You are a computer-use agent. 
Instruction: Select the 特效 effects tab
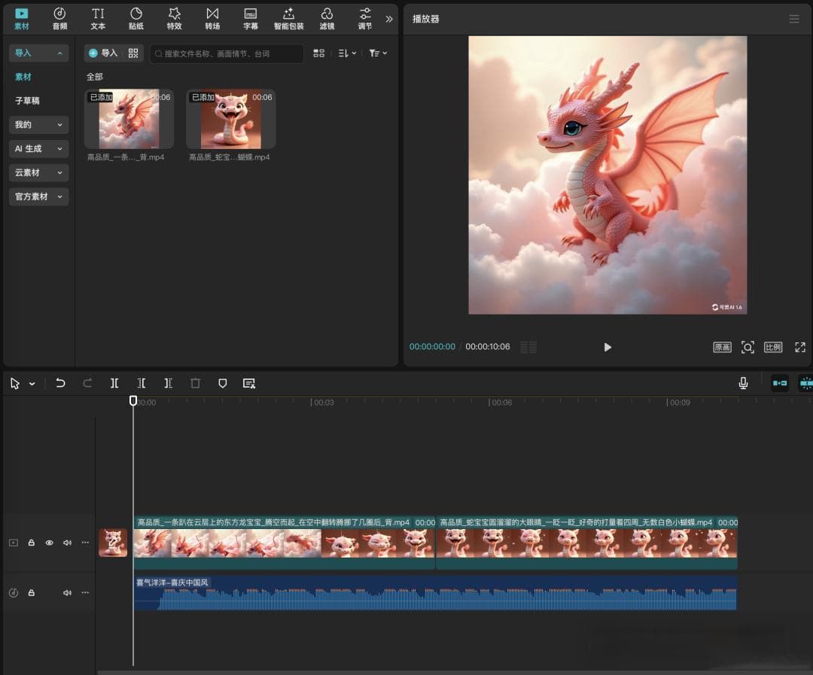pos(174,19)
